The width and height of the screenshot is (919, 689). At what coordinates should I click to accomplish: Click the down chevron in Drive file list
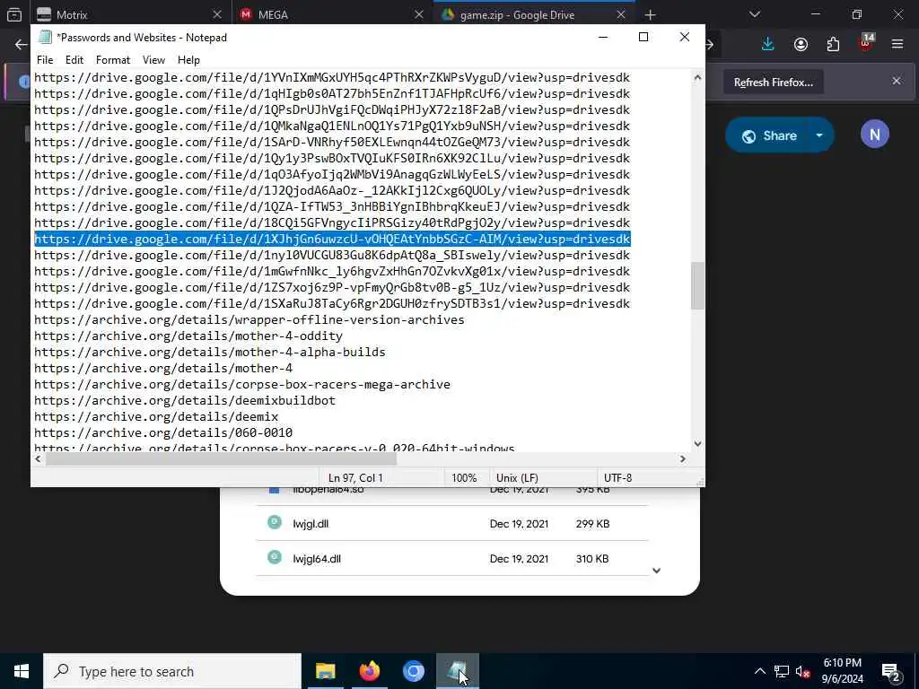pos(656,571)
